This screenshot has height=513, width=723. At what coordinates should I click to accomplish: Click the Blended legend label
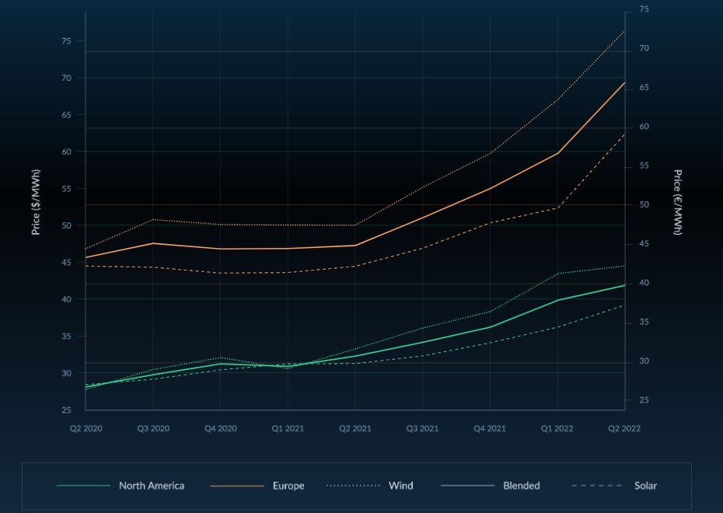pos(521,486)
